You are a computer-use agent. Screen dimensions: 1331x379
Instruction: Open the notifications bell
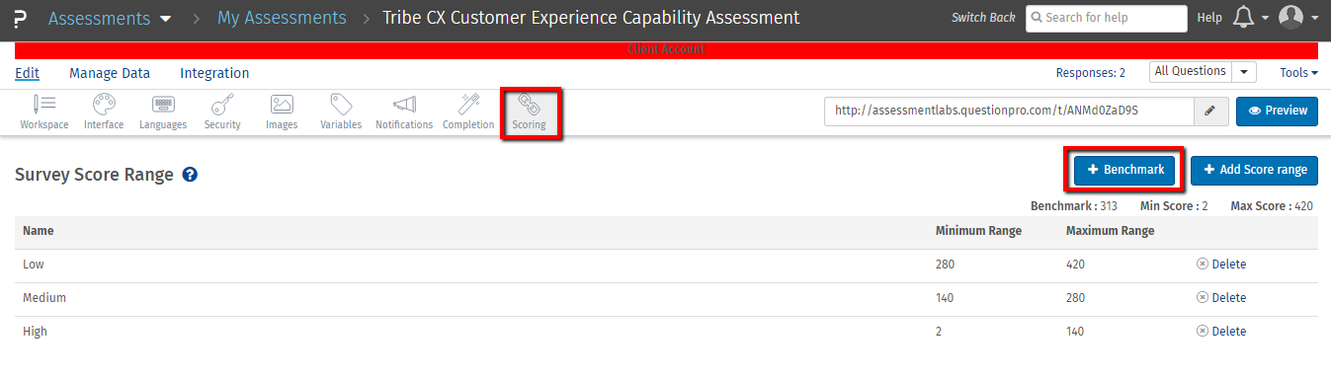click(x=1244, y=18)
